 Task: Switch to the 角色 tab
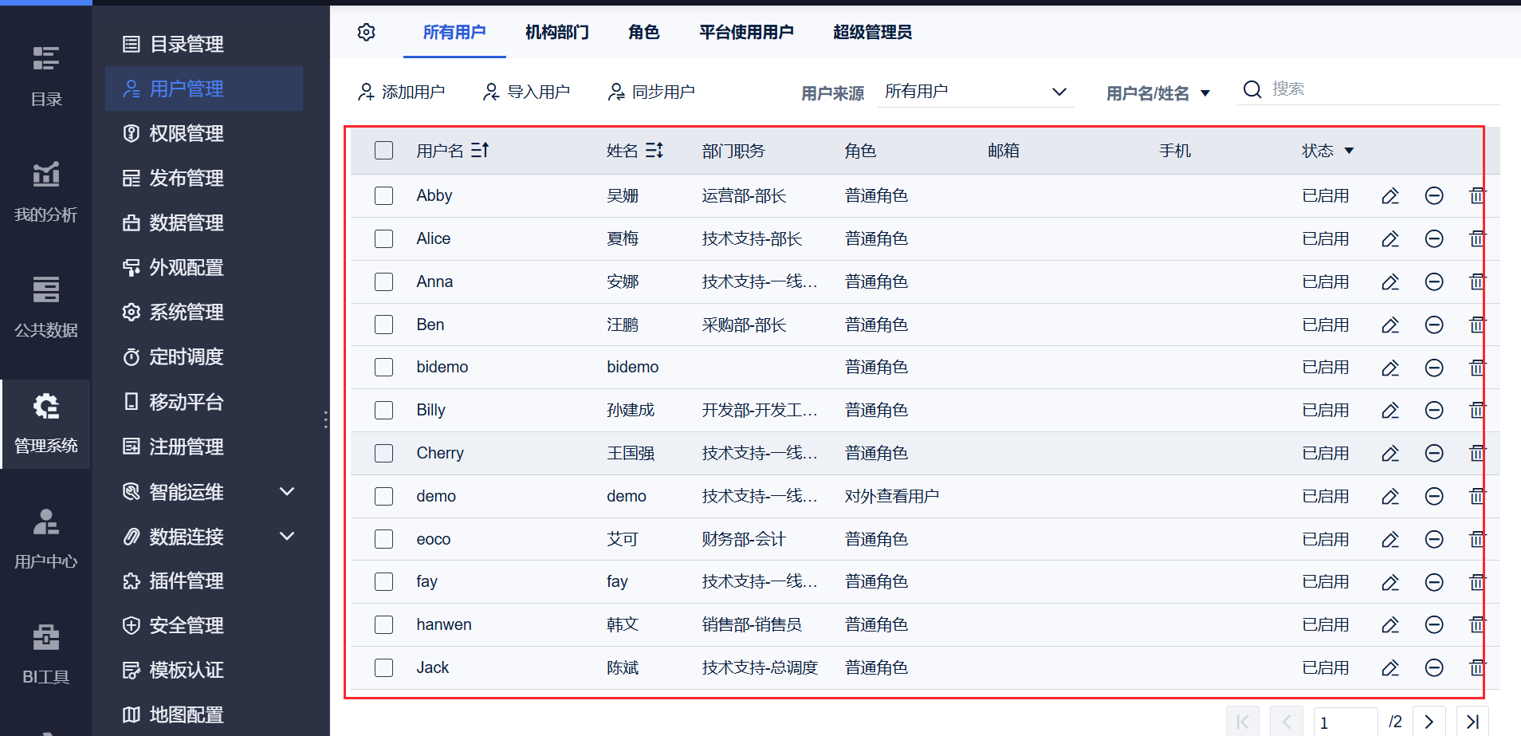(644, 32)
